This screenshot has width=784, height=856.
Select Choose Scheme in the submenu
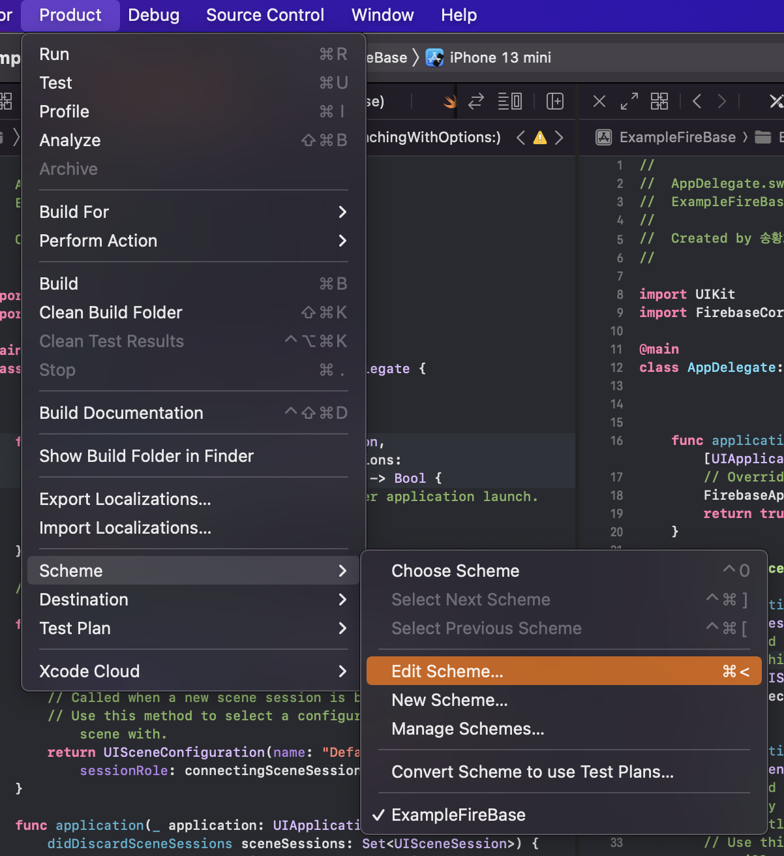pyautogui.click(x=564, y=571)
